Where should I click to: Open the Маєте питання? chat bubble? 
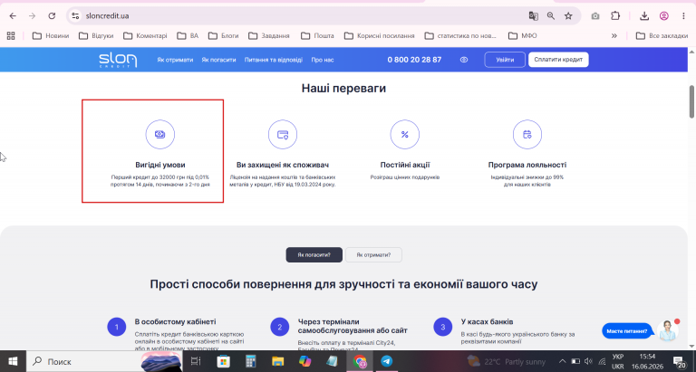pos(627,331)
